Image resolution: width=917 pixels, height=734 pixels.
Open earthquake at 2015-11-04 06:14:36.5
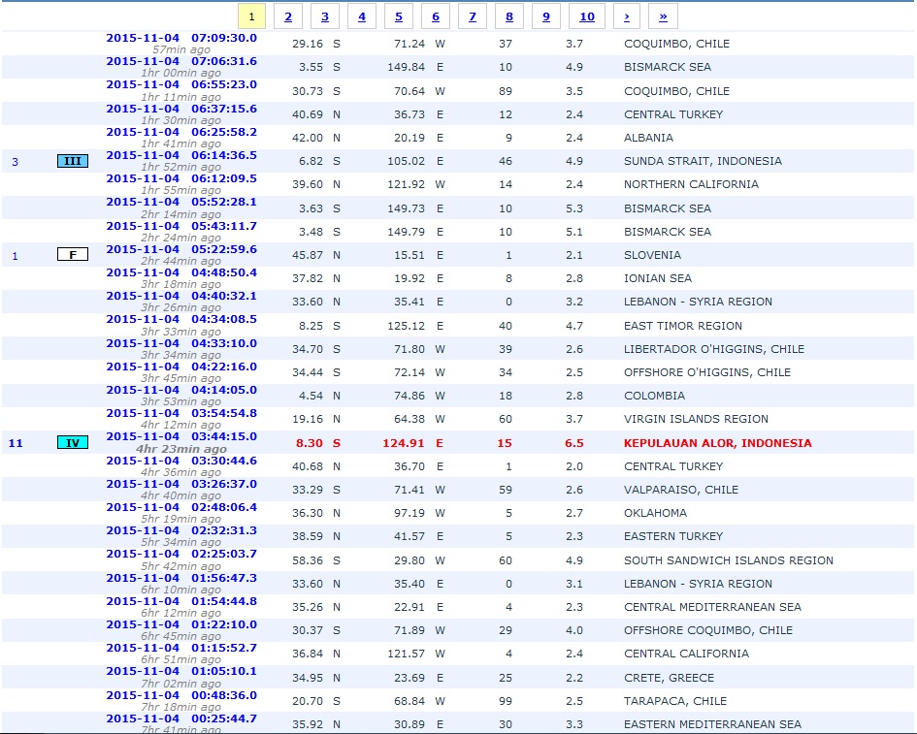(x=181, y=155)
